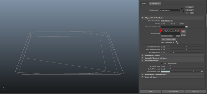Click the Focus button
207x94 pixels.
[x=190, y=7]
